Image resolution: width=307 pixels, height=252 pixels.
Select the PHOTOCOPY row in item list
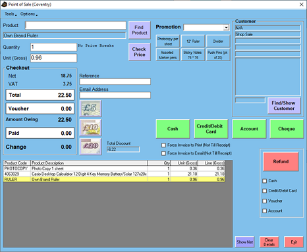coord(114,168)
